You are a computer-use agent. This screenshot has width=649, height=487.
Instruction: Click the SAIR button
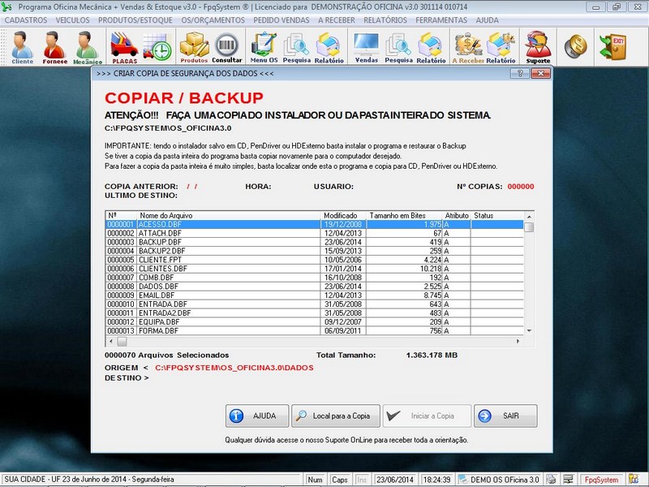[505, 416]
